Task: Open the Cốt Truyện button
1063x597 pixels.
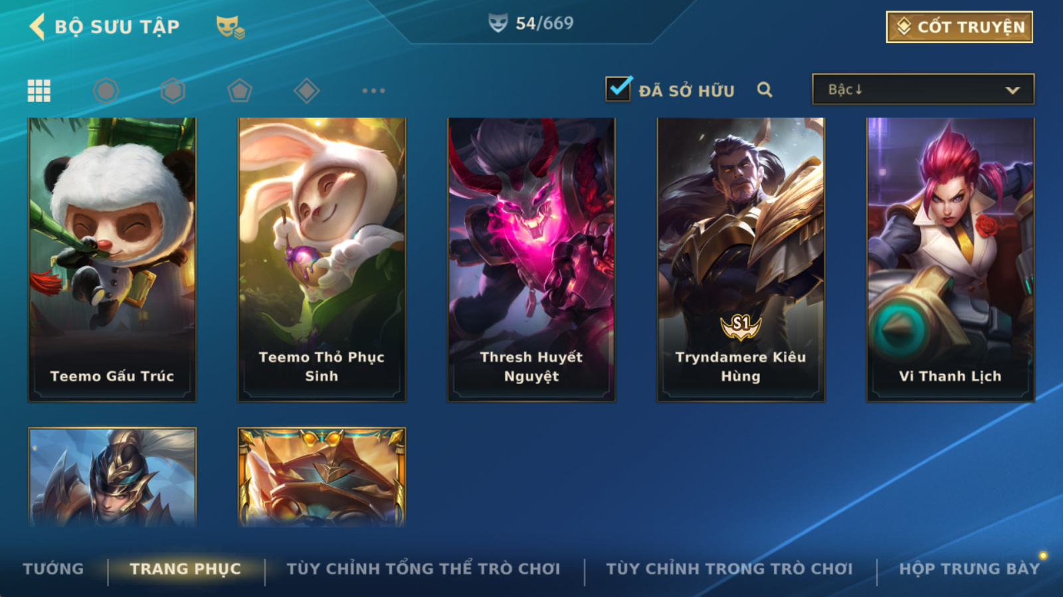Action: point(959,27)
